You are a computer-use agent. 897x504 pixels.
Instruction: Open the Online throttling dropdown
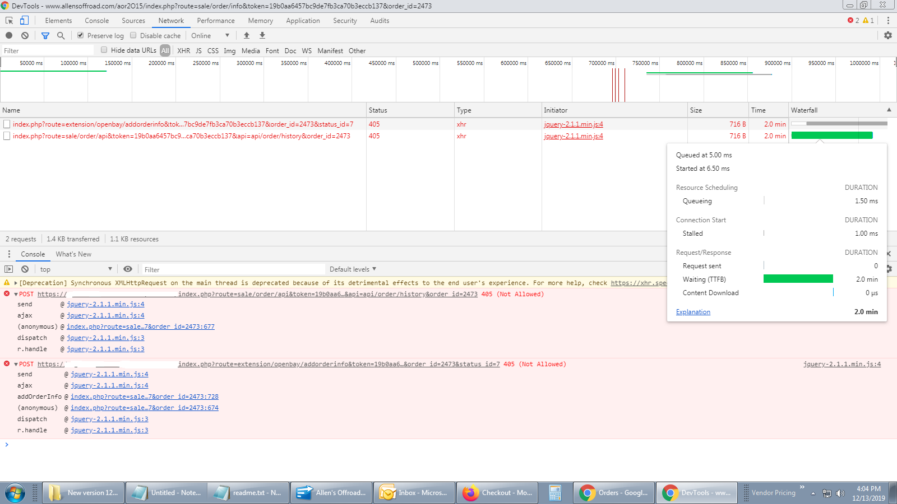click(x=210, y=35)
